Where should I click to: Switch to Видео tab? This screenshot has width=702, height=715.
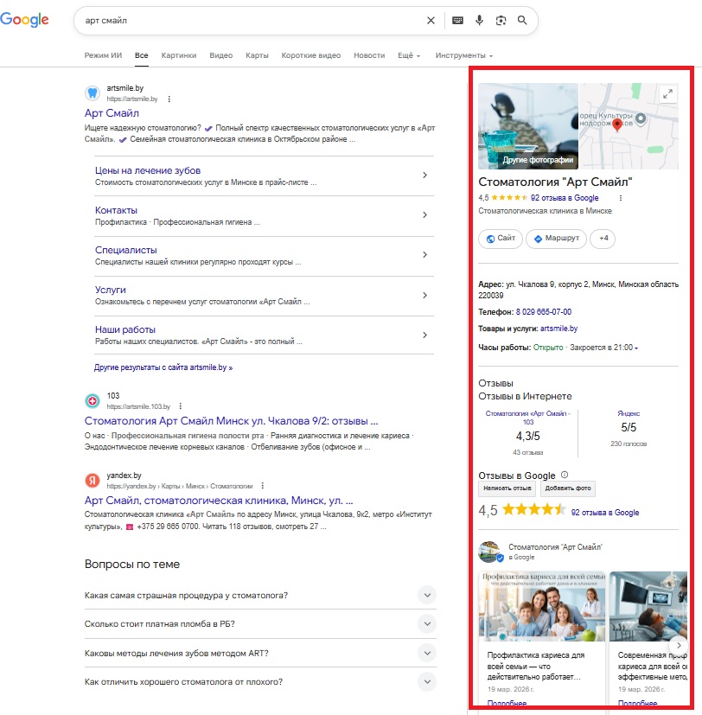(x=221, y=55)
